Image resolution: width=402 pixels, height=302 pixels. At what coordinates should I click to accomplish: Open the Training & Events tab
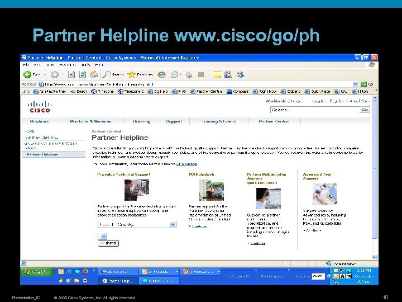219,121
